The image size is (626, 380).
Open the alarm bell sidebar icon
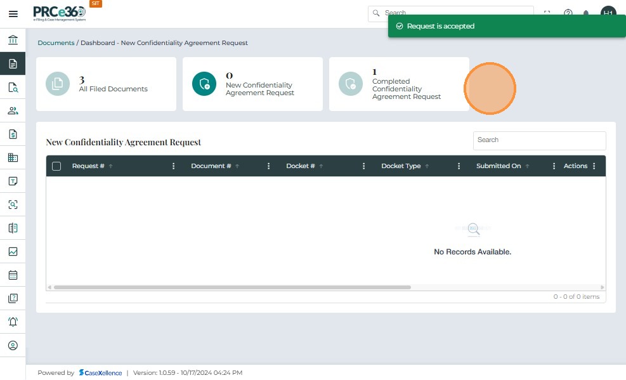point(13,322)
